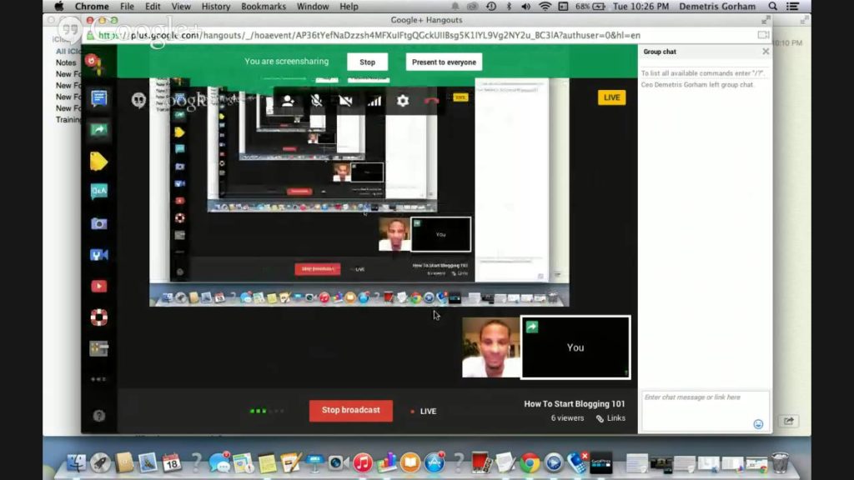Screen dimensions: 854x480
Task: Open the Edit menu
Action: (x=153, y=7)
